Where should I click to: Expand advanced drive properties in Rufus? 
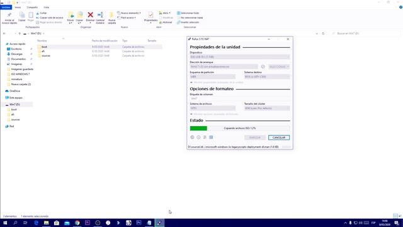217,83
